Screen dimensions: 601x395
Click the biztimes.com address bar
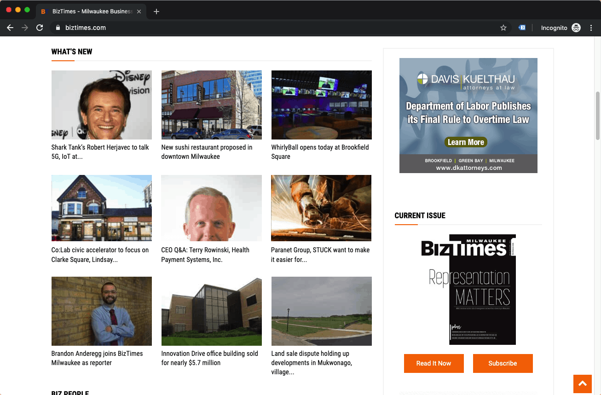click(x=281, y=28)
